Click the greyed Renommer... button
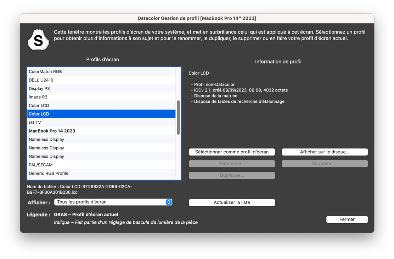 pyautogui.click(x=232, y=164)
